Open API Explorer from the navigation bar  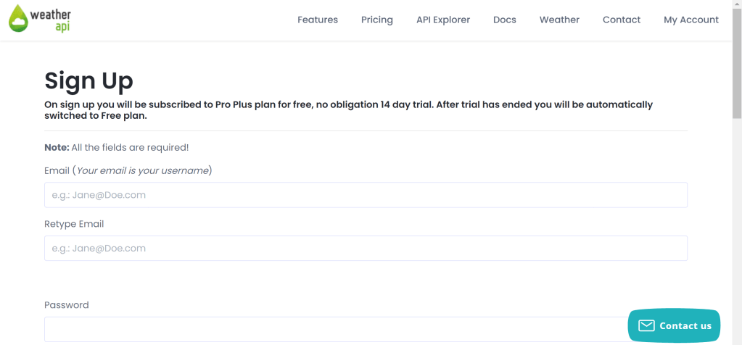point(443,20)
